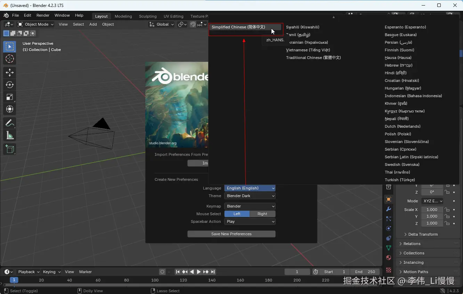Toggle the Scale X lock
Viewport: 463px width, 294px height.
click(448, 210)
